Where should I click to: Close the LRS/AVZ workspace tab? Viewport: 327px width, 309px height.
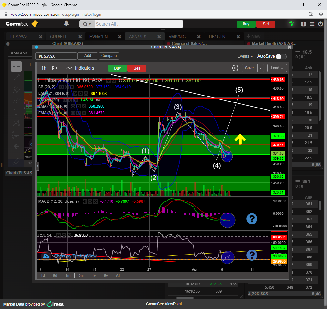click(40, 37)
